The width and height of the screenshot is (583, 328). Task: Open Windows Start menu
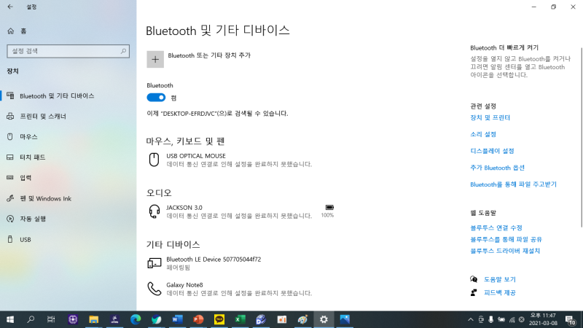(x=10, y=319)
